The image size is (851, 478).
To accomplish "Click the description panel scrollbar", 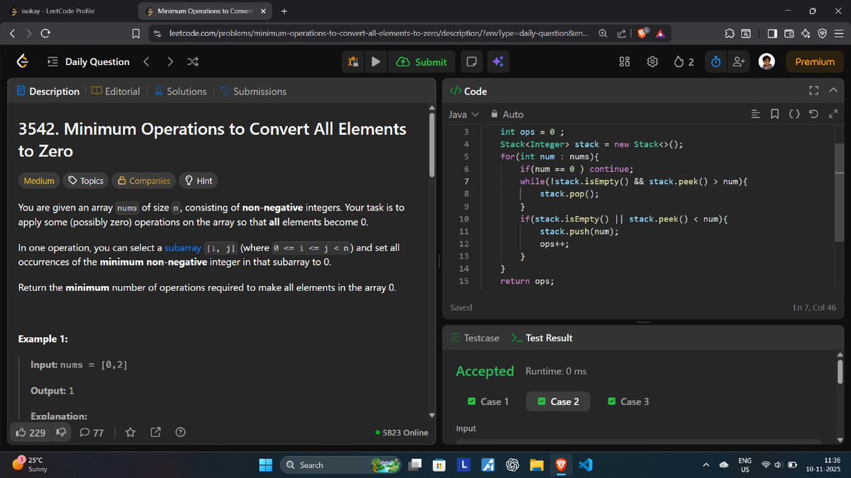I will (x=432, y=144).
